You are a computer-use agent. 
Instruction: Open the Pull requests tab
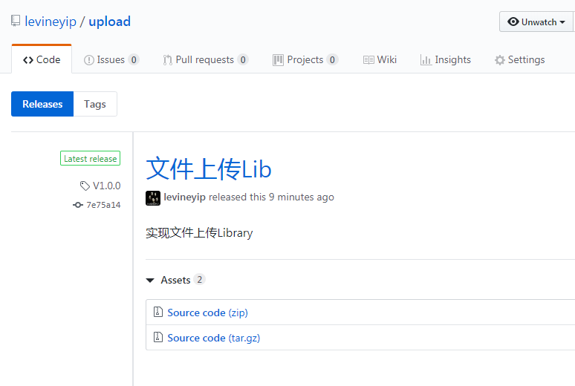tap(205, 59)
